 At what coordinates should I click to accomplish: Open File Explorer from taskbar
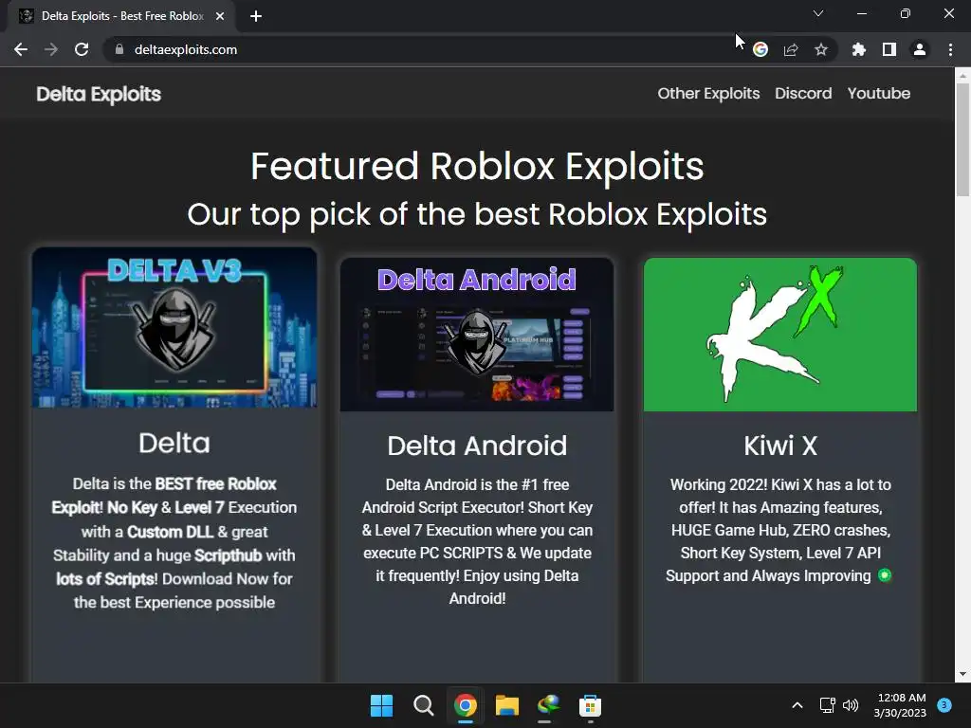click(x=507, y=705)
